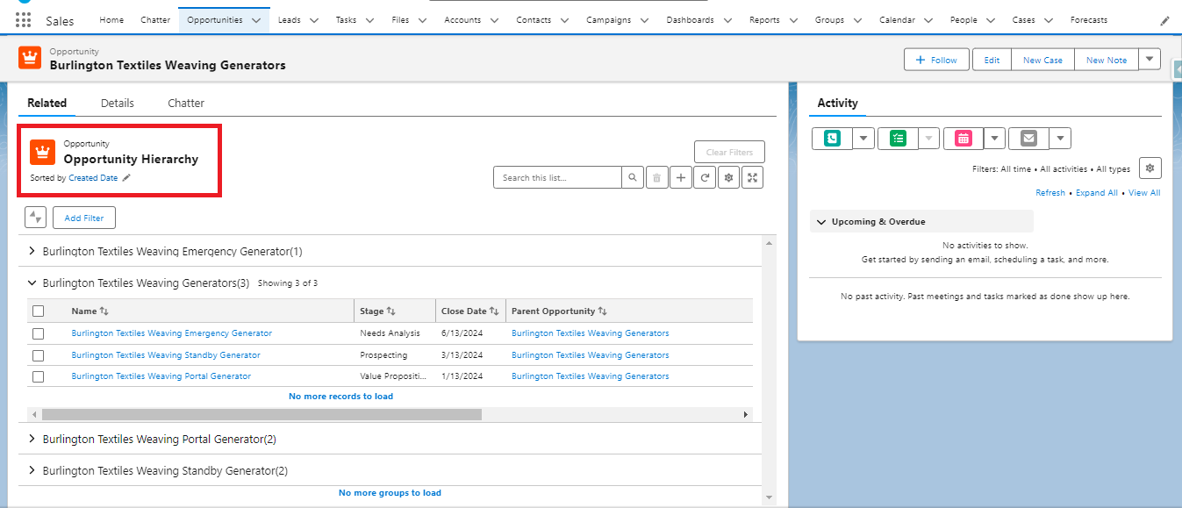1182x508 pixels.
Task: Click into the Search this list field
Action: 557,177
